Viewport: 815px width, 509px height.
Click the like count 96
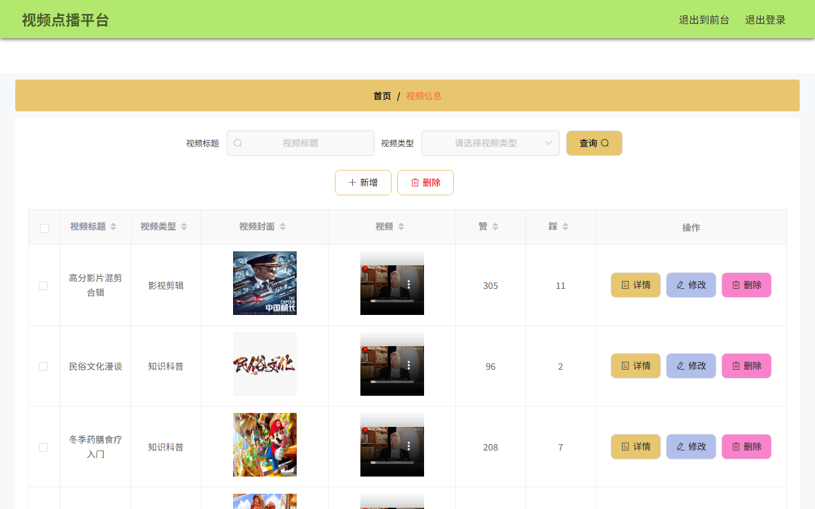point(490,366)
